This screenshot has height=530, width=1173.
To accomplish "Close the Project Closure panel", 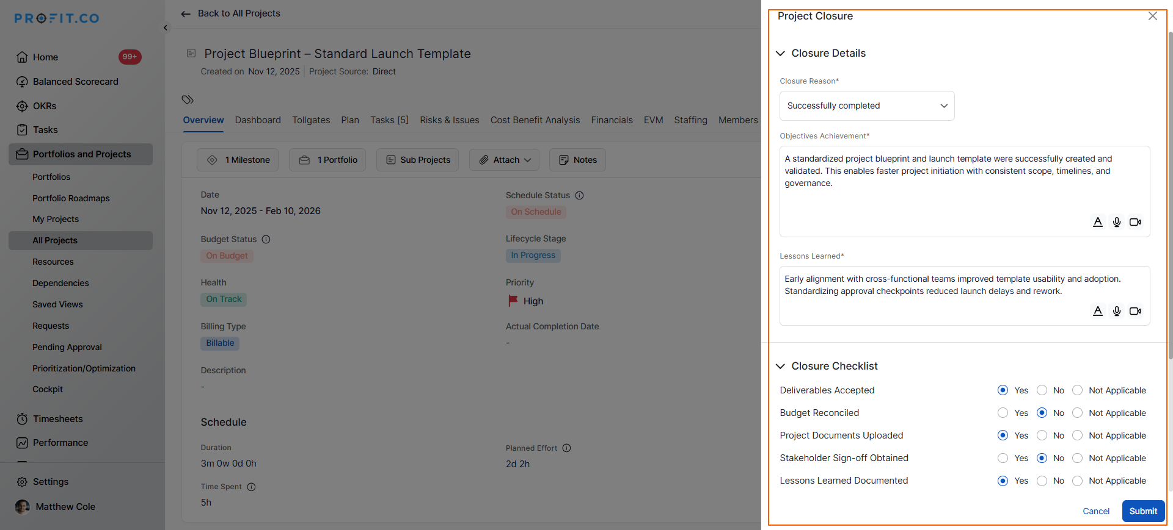I will click(x=1153, y=16).
